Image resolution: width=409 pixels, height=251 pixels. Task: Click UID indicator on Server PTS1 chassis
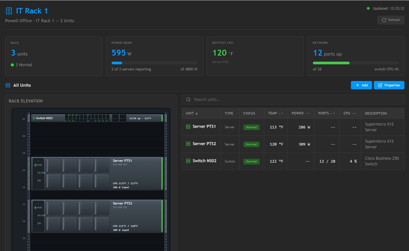click(38, 181)
